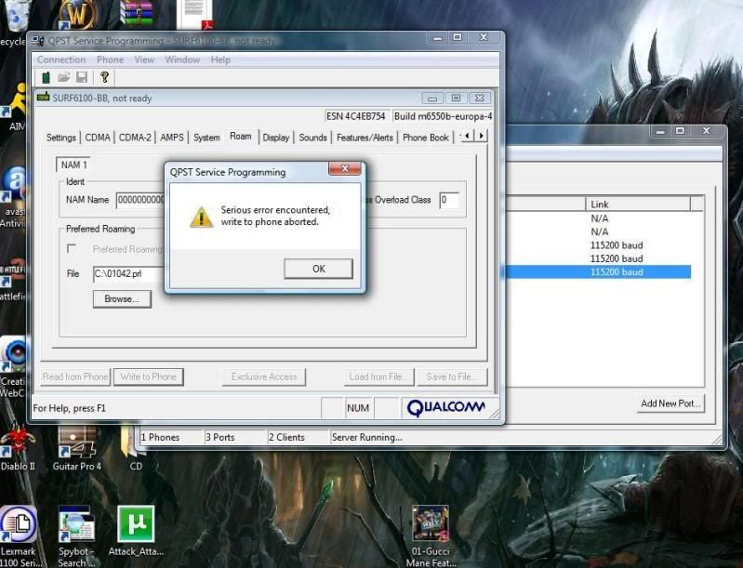This screenshot has width=743, height=568.
Task: Open the PDF document desktop icon
Action: tap(194, 14)
